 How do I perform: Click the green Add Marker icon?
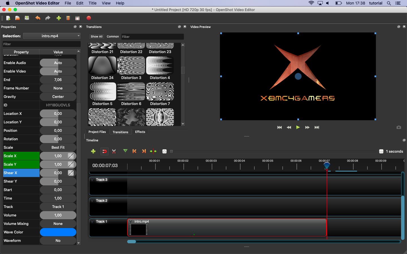click(x=125, y=151)
